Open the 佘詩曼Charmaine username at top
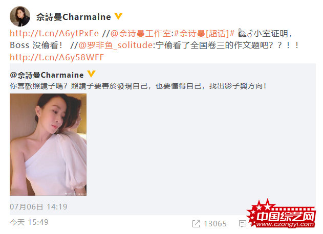Viewport: 323px width, 234px height. (74, 17)
